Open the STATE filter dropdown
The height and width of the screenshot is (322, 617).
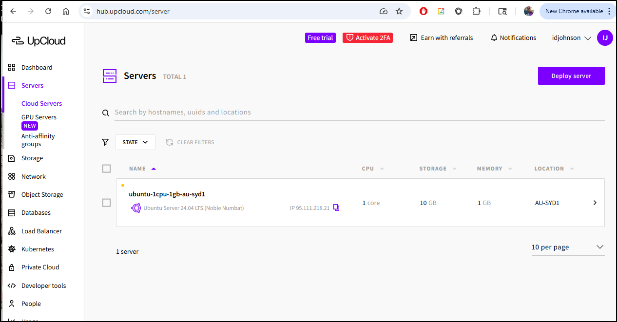135,142
